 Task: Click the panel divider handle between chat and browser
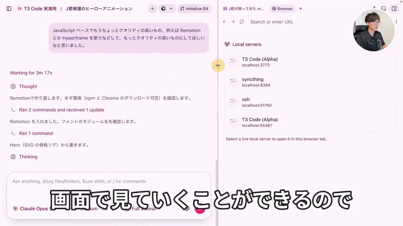tap(218, 65)
